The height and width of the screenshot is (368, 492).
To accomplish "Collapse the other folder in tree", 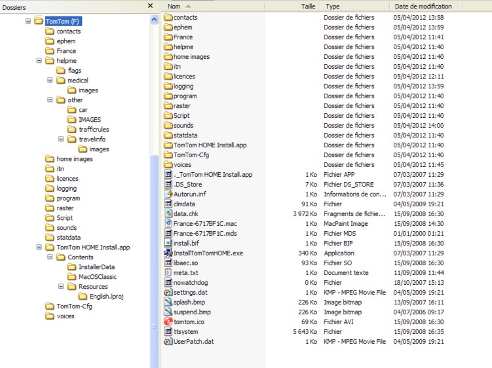I will click(x=50, y=100).
